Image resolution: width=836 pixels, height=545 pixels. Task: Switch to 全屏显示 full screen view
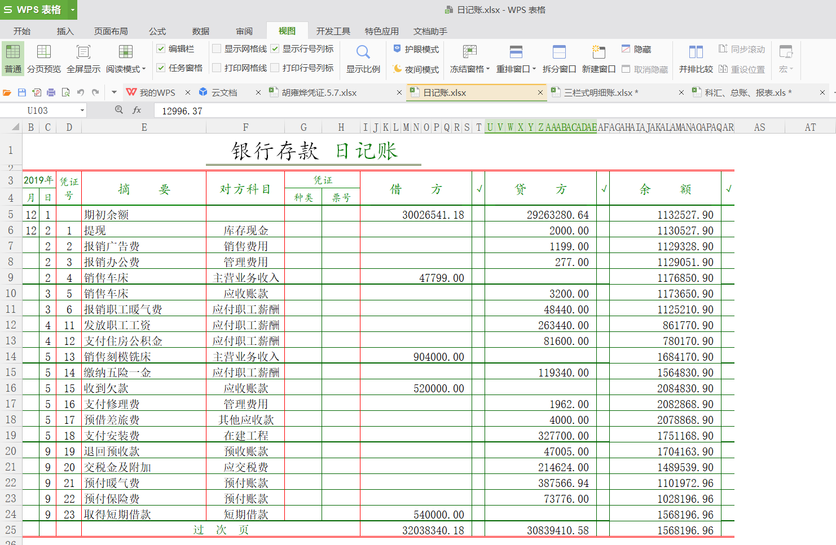[83, 53]
